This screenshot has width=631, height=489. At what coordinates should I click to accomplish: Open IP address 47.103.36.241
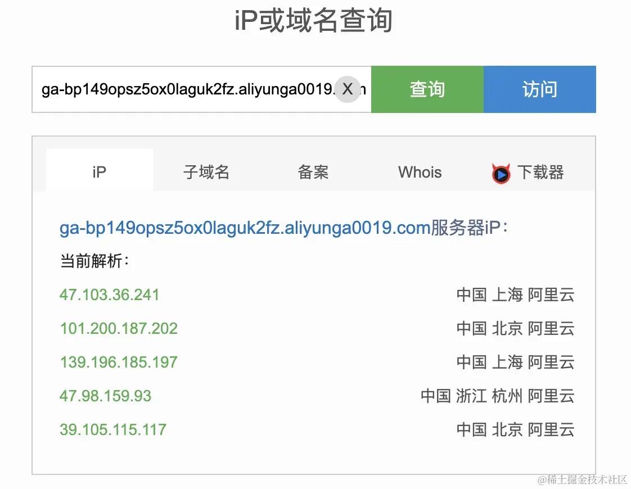pos(110,295)
